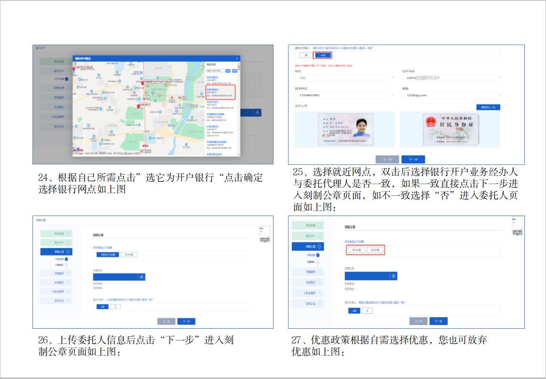Click 下一步 in the step 27 screenshot
The image size is (546, 379).
coord(438,321)
